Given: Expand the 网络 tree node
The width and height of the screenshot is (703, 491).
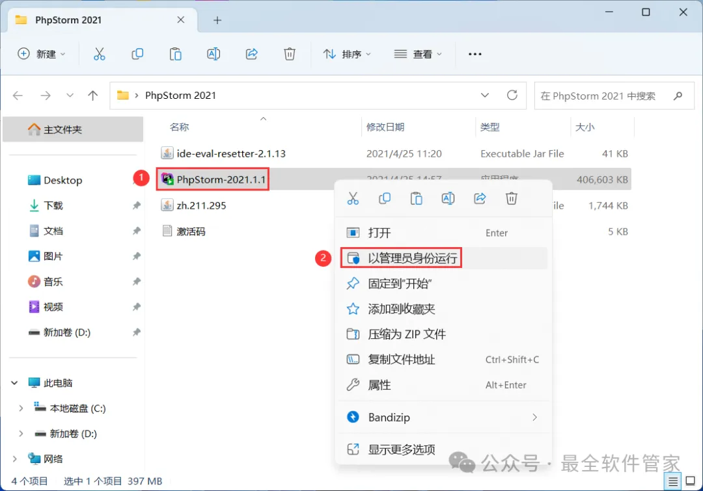Looking at the screenshot, I should click(14, 458).
